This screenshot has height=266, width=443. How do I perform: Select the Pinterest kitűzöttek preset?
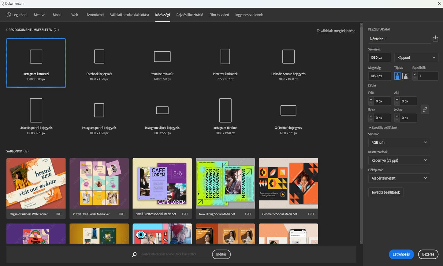(x=225, y=63)
